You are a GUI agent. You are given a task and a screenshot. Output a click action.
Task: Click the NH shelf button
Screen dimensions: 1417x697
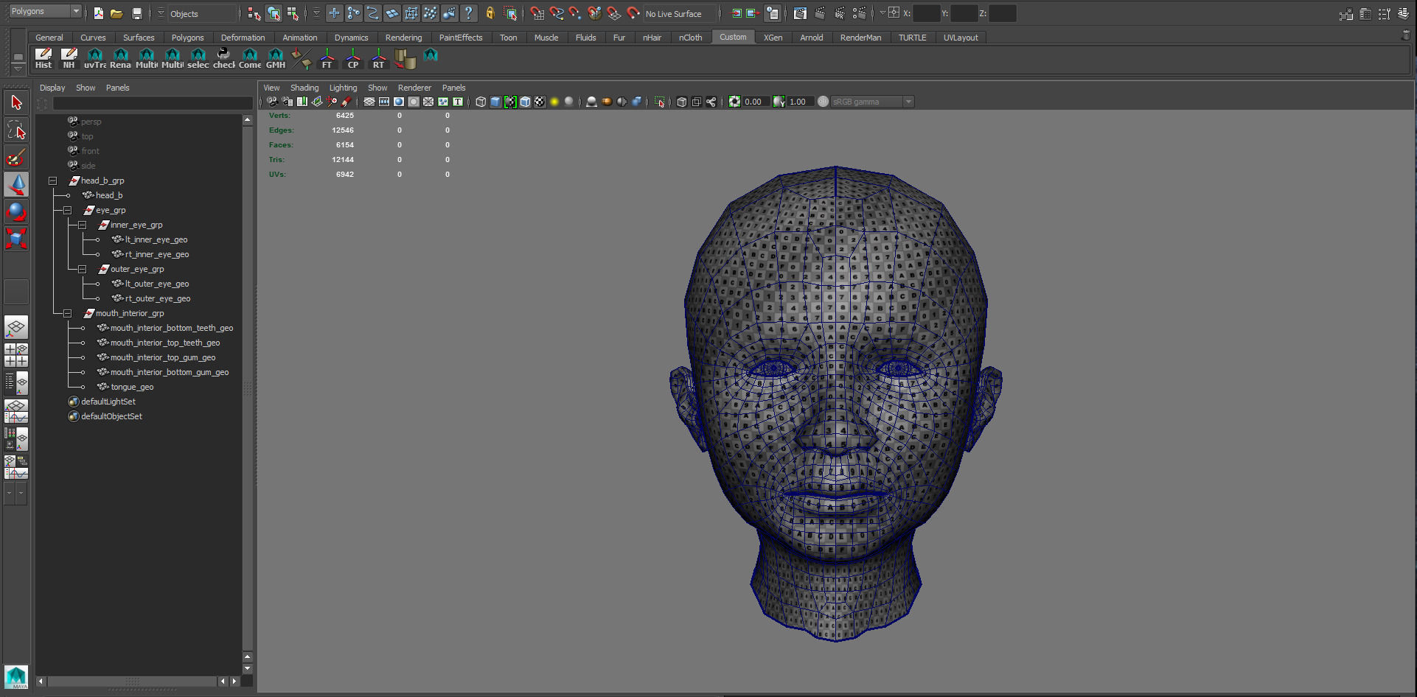click(x=69, y=58)
